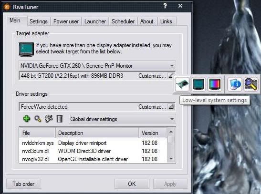Sort by the File column header

pos(37,133)
